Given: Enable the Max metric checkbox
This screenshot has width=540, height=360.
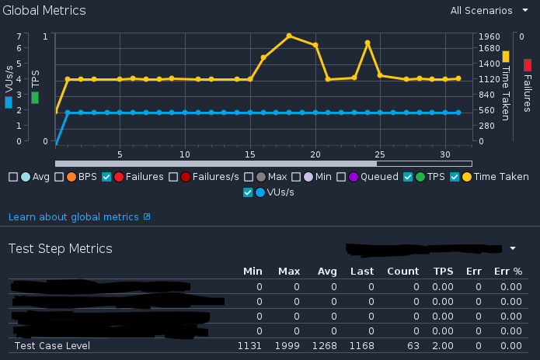Looking at the screenshot, I should (x=249, y=177).
